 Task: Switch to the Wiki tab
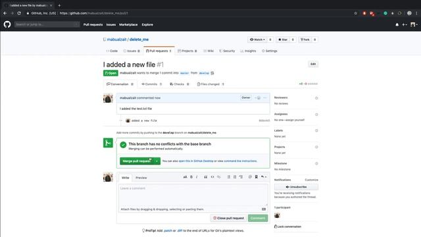click(209, 51)
